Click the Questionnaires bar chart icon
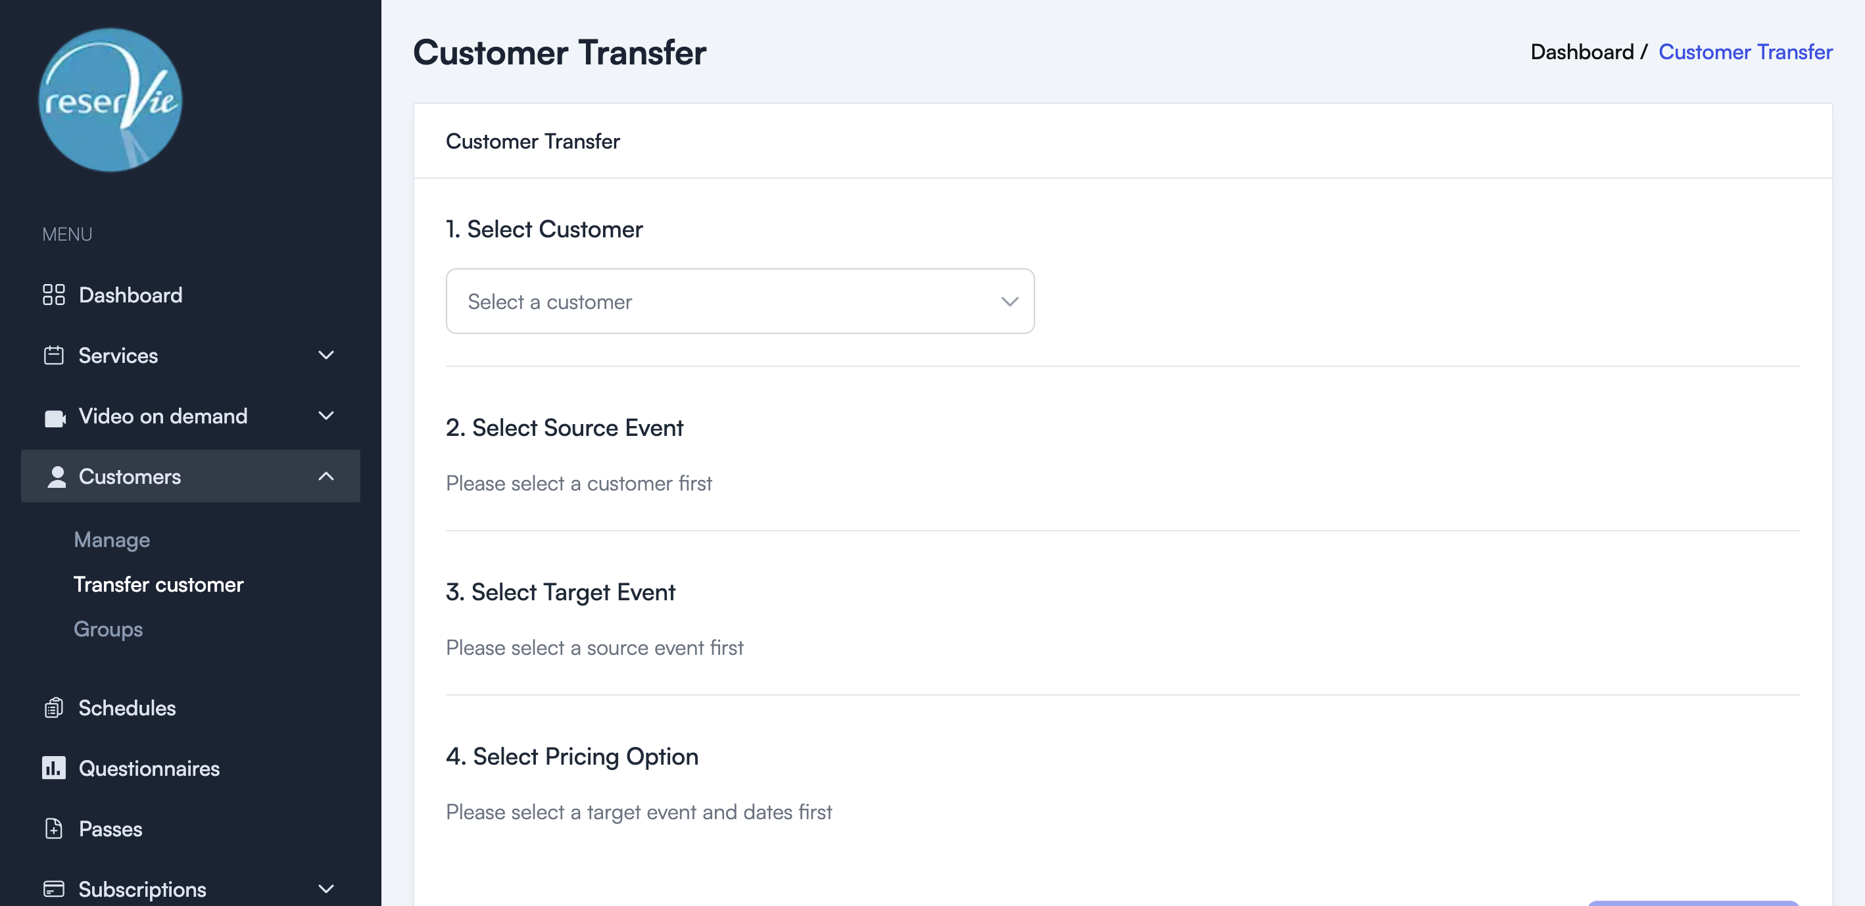This screenshot has width=1865, height=906. click(53, 768)
